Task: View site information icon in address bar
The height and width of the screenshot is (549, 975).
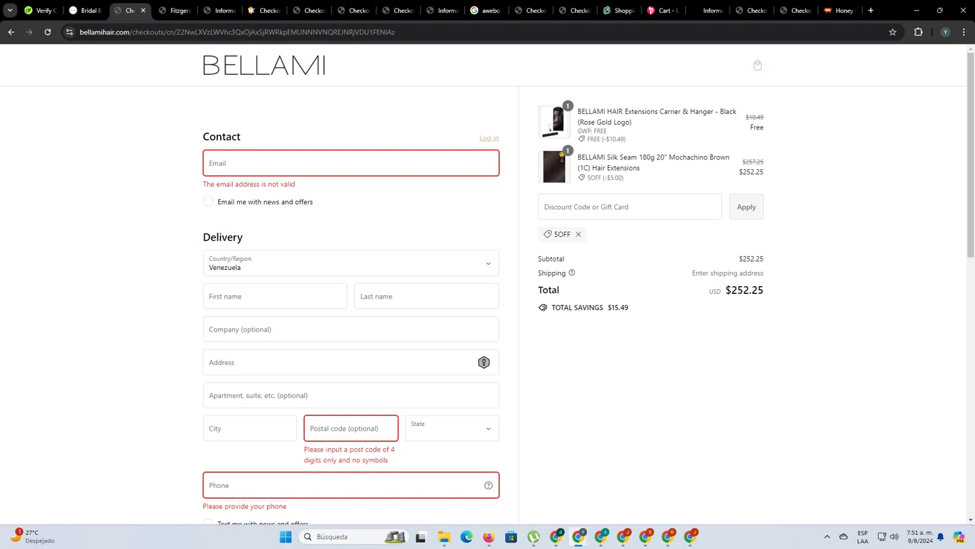Action: coord(70,32)
